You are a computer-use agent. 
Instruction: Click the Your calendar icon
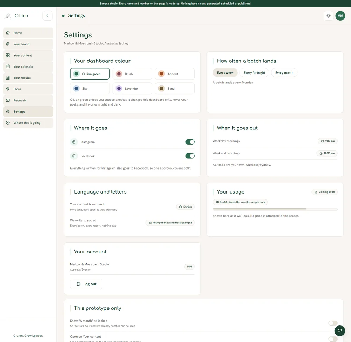tap(8, 66)
